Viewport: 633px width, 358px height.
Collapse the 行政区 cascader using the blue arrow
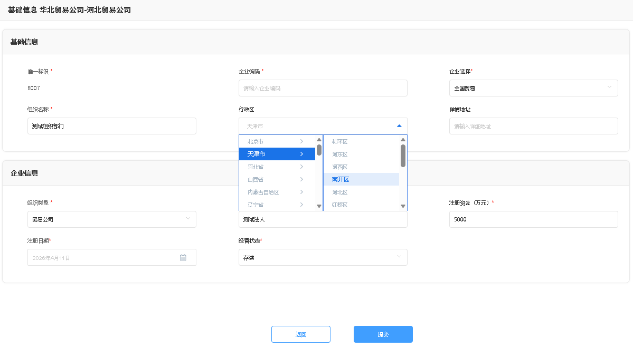pyautogui.click(x=399, y=126)
